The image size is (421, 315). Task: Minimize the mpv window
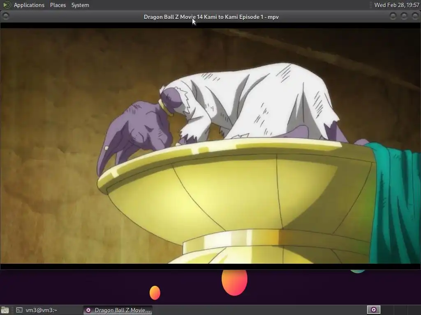[393, 16]
